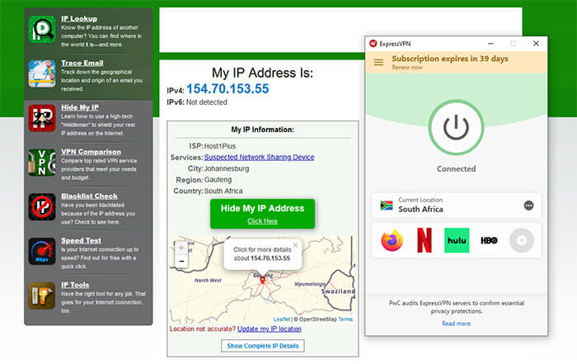The height and width of the screenshot is (364, 577).
Task: Open the Trace Email heading link
Action: tap(82, 63)
